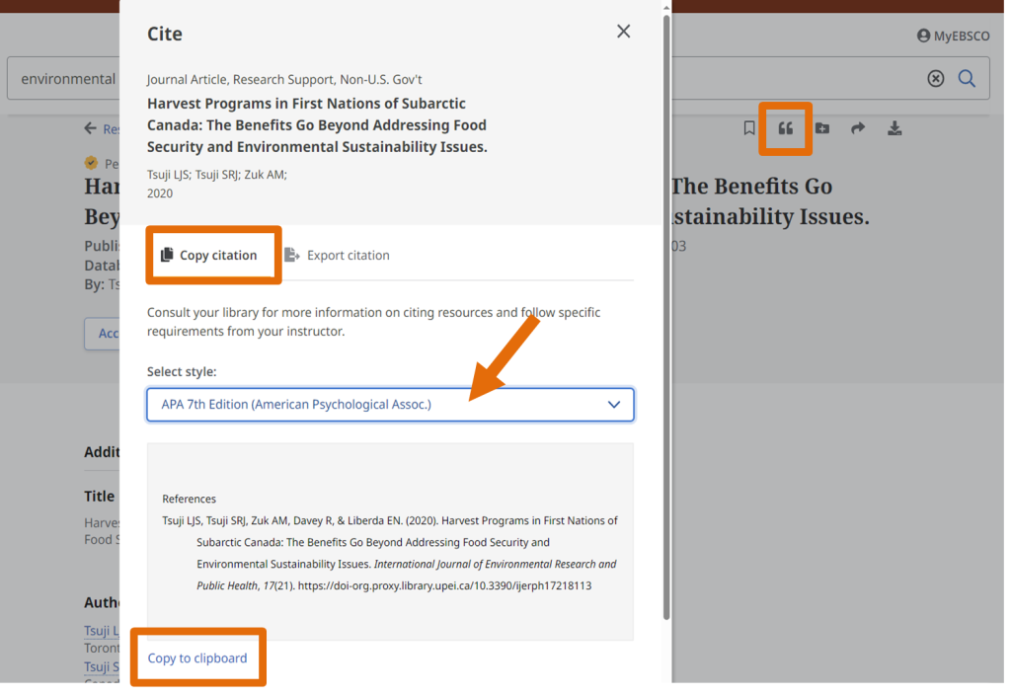Click the share arrow icon
Screen dimensions: 1011x697
pos(858,128)
